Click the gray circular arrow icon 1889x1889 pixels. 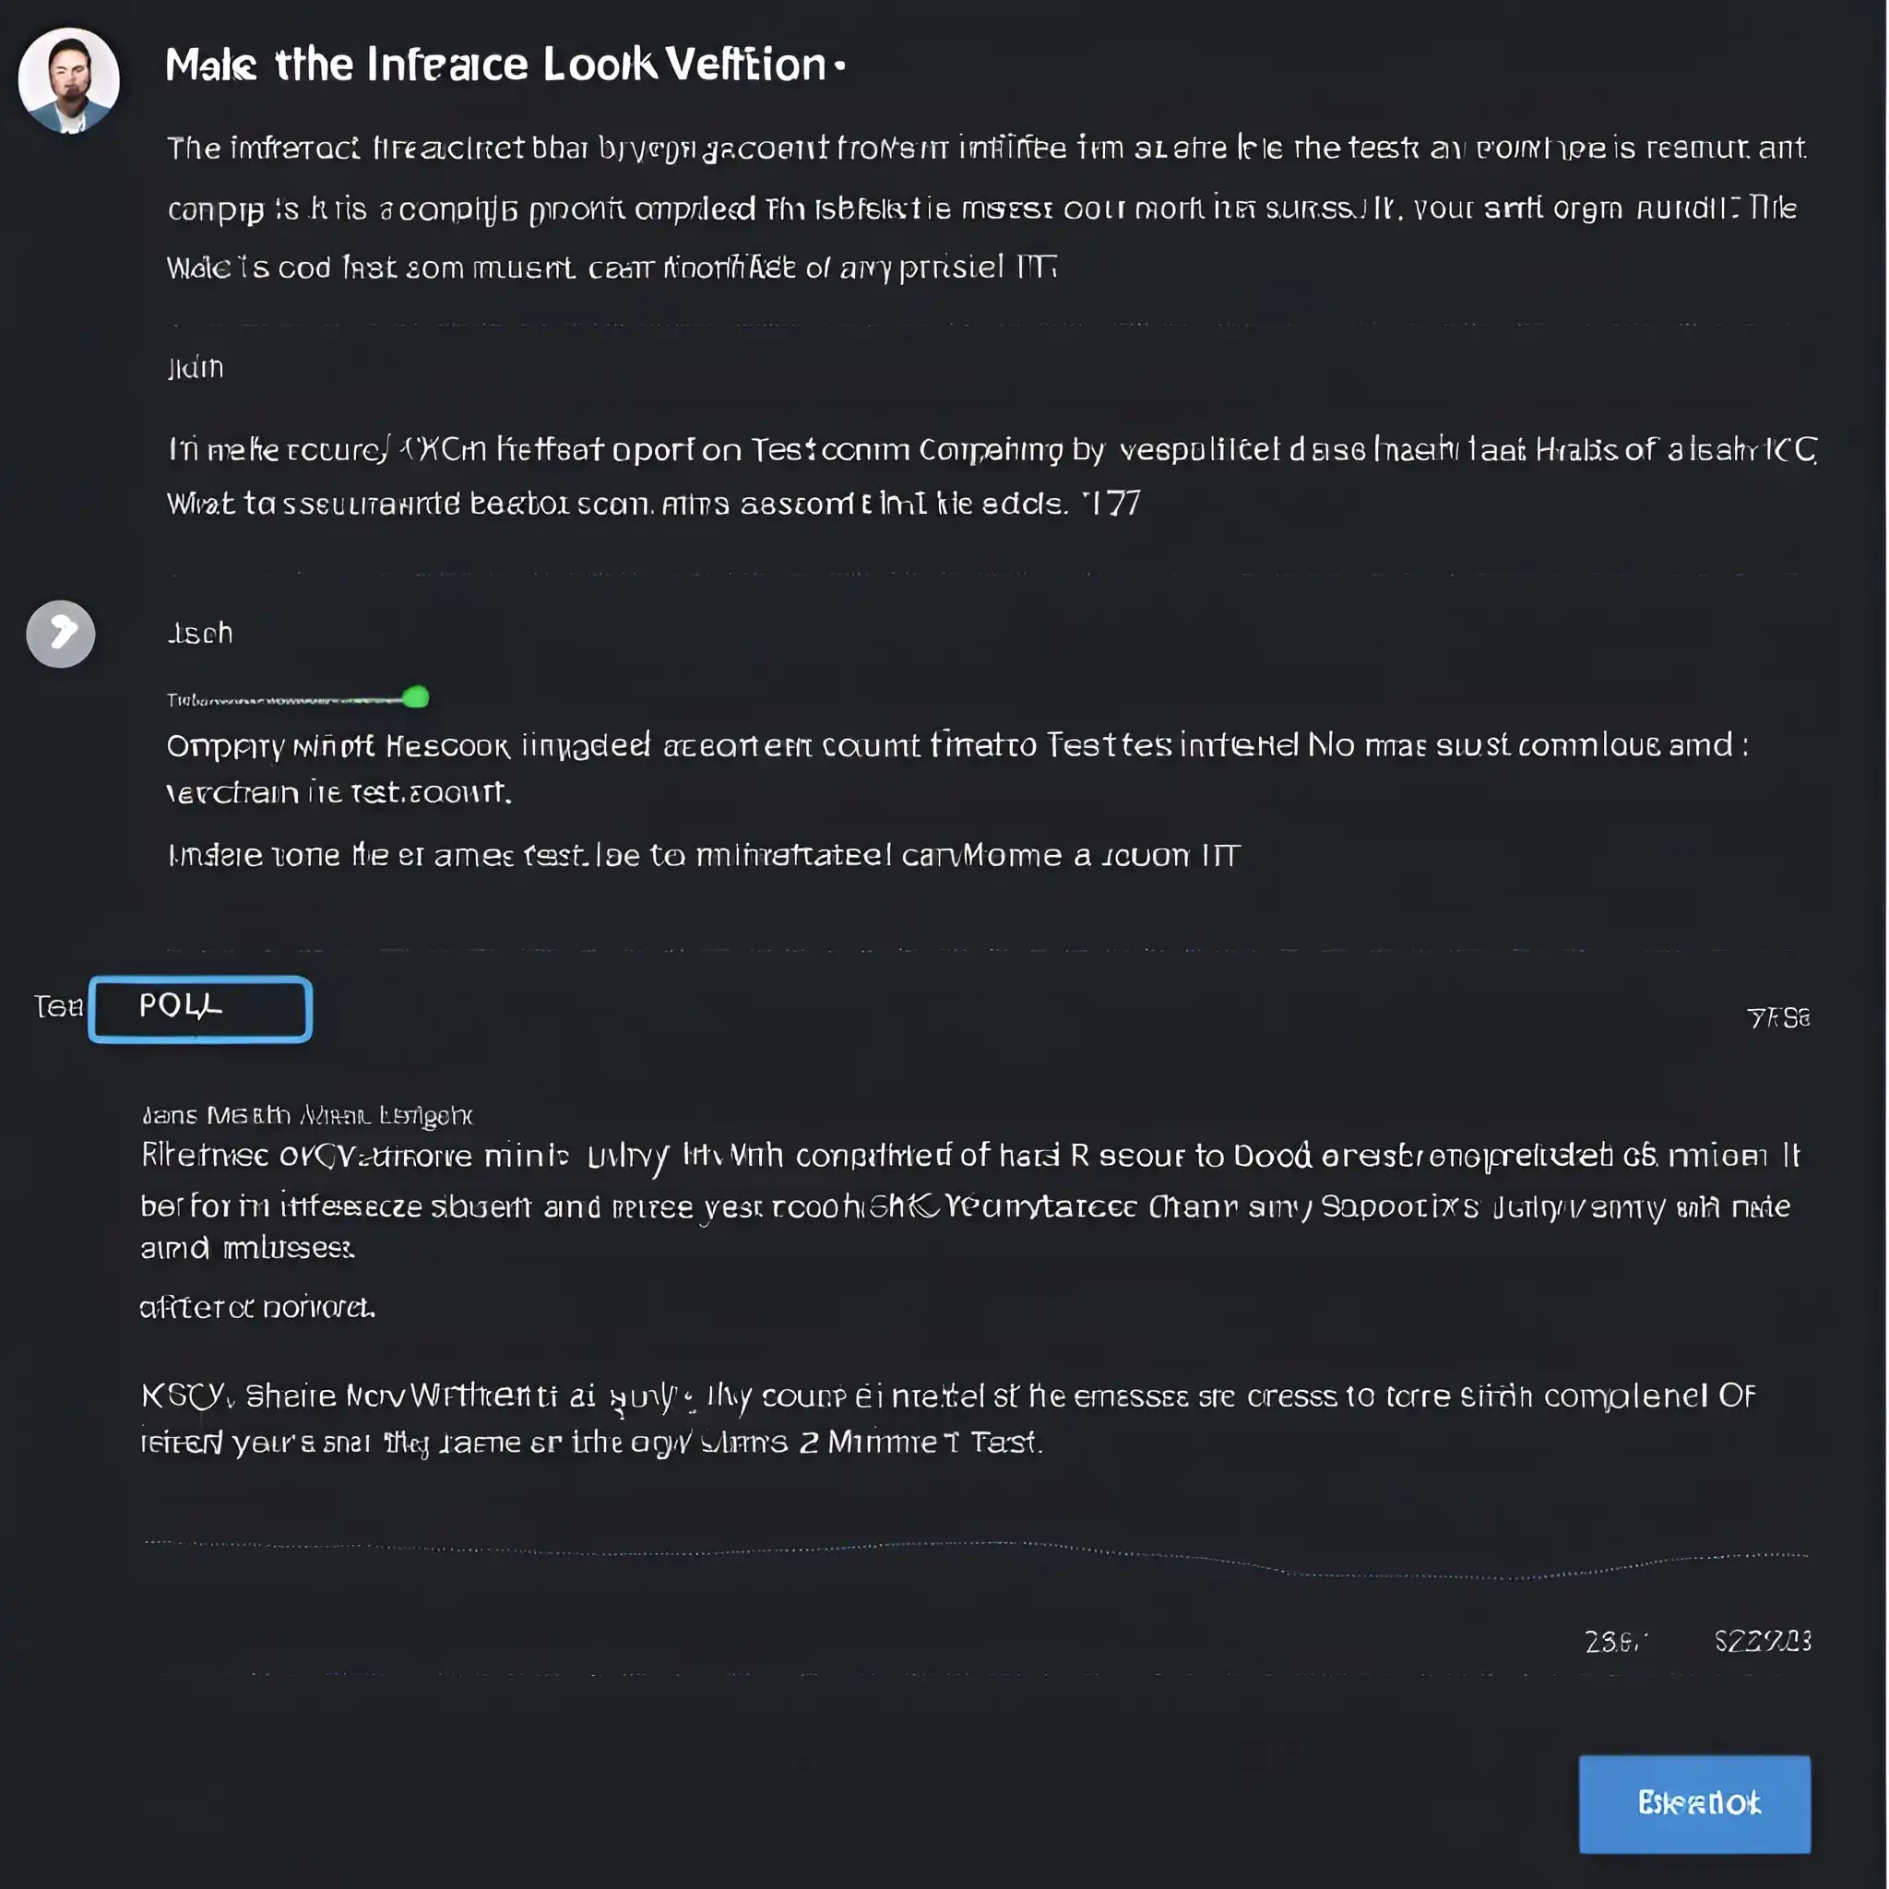pyautogui.click(x=61, y=634)
